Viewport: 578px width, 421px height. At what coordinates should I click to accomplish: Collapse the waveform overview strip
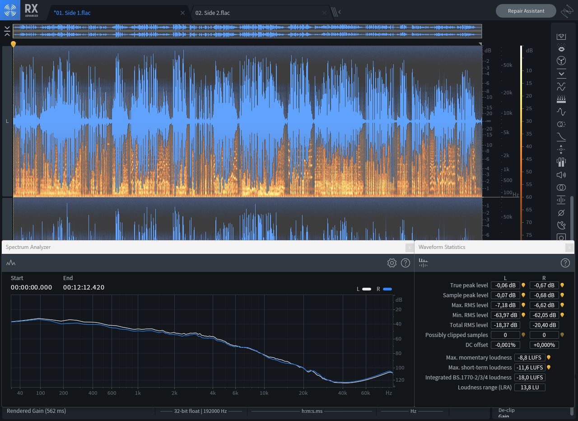point(7,31)
